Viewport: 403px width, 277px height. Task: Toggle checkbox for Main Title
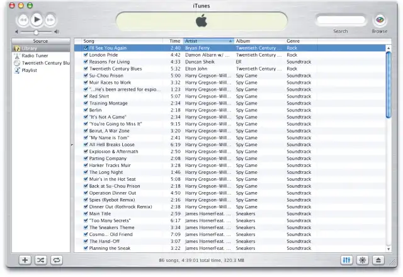click(86, 213)
